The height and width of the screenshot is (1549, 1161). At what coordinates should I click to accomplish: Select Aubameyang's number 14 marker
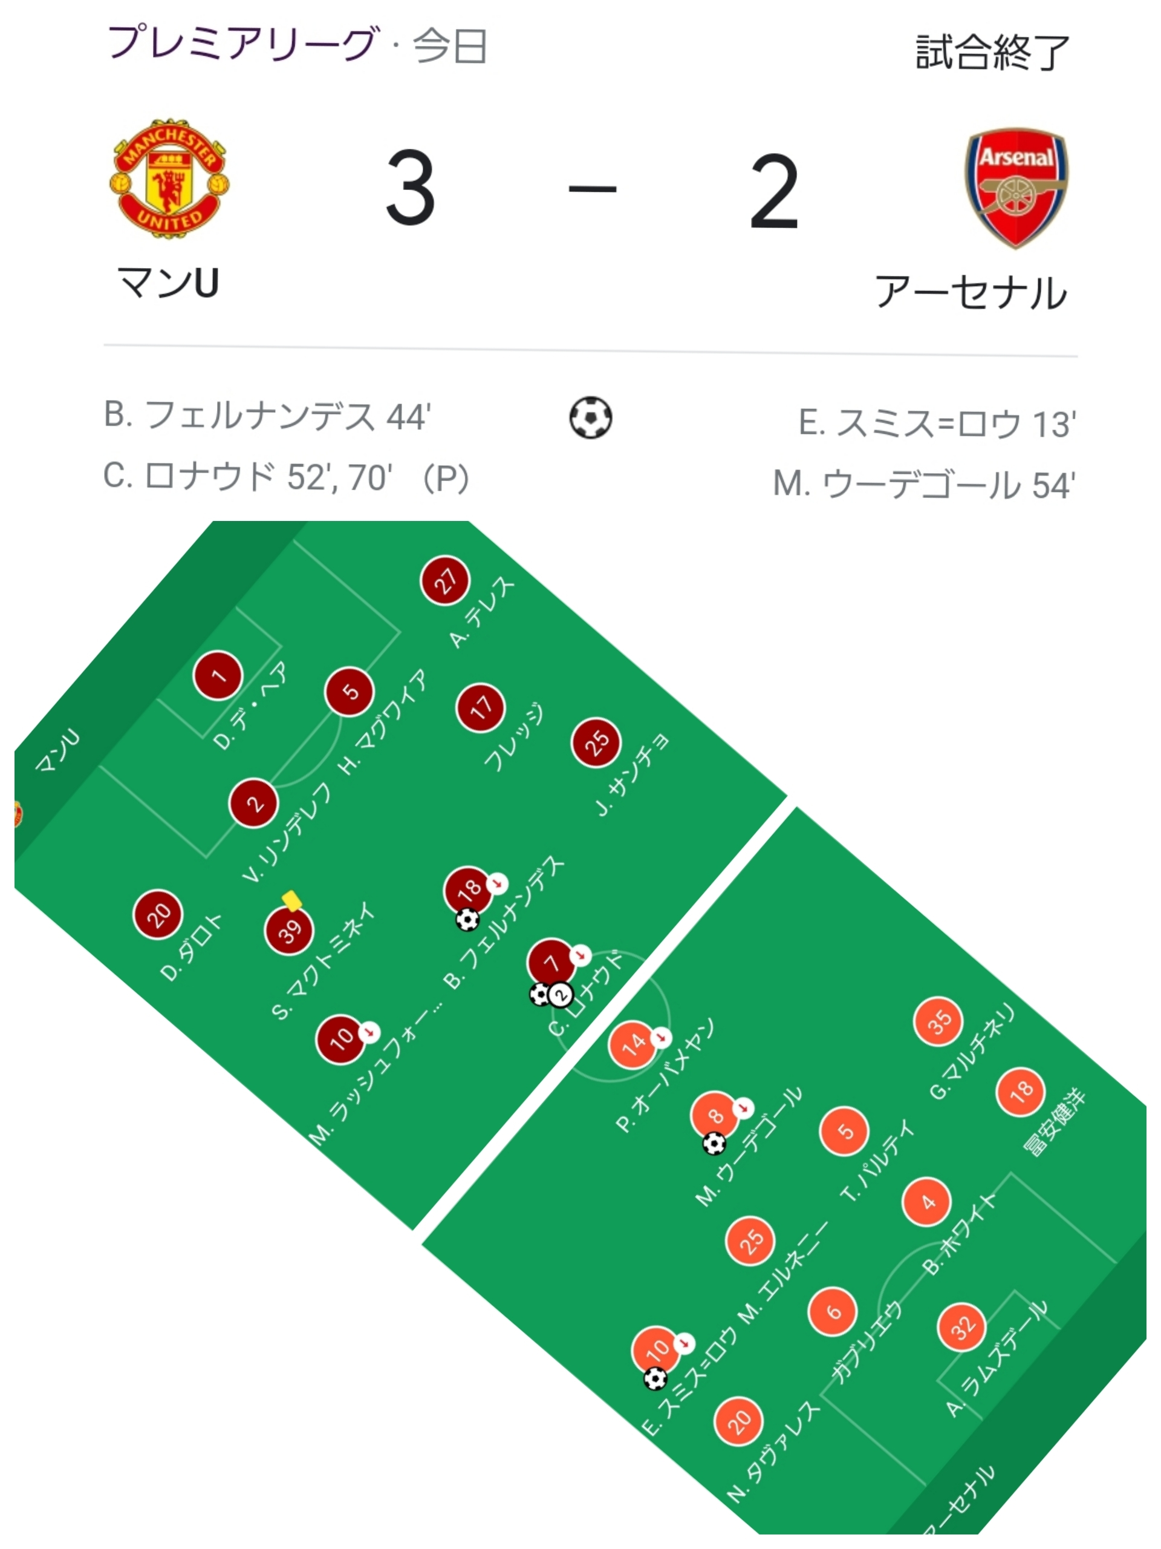click(x=633, y=1045)
